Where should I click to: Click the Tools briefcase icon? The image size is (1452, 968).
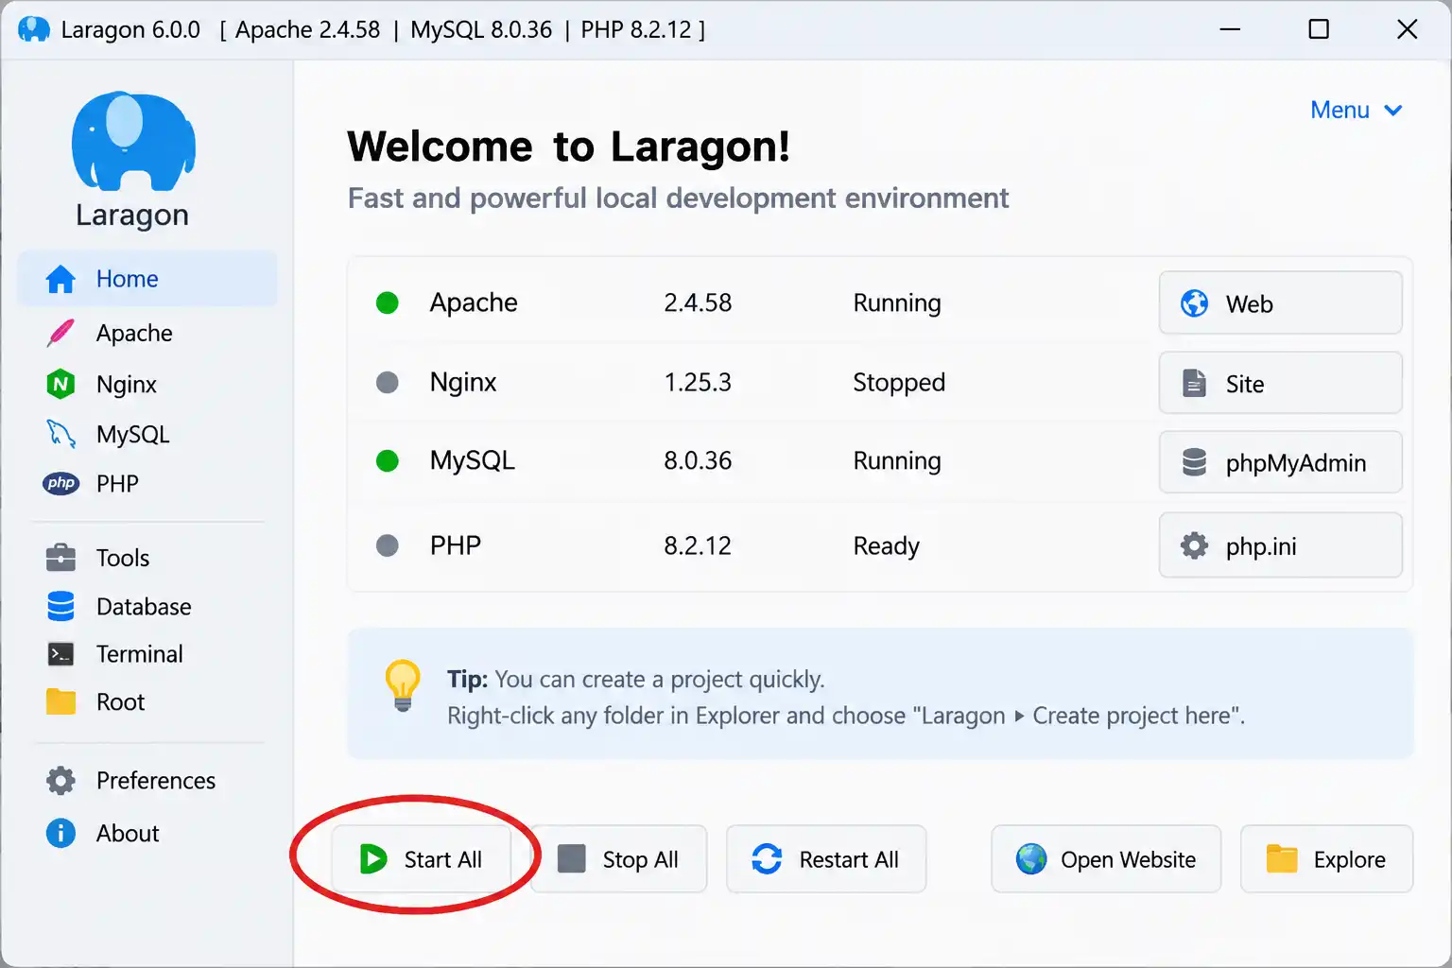(x=60, y=557)
